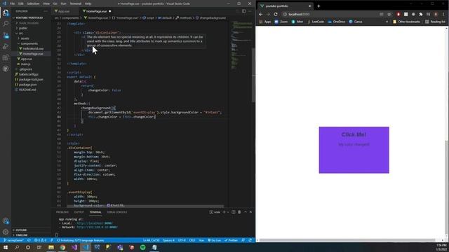Click the errors and warnings count in status bar
Image resolution: width=449 pixels, height=252 pixels.
click(x=40, y=240)
